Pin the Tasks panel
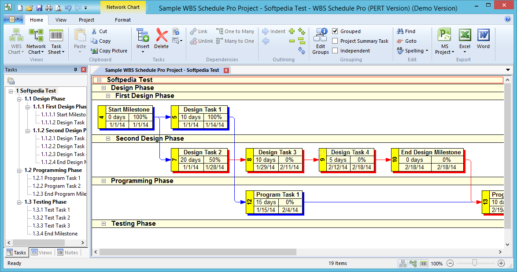The width and height of the screenshot is (517, 272). (75, 70)
